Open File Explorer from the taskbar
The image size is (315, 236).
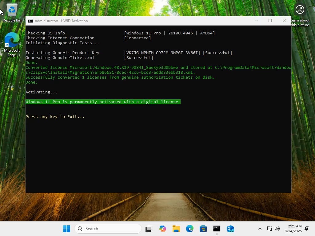point(176,229)
